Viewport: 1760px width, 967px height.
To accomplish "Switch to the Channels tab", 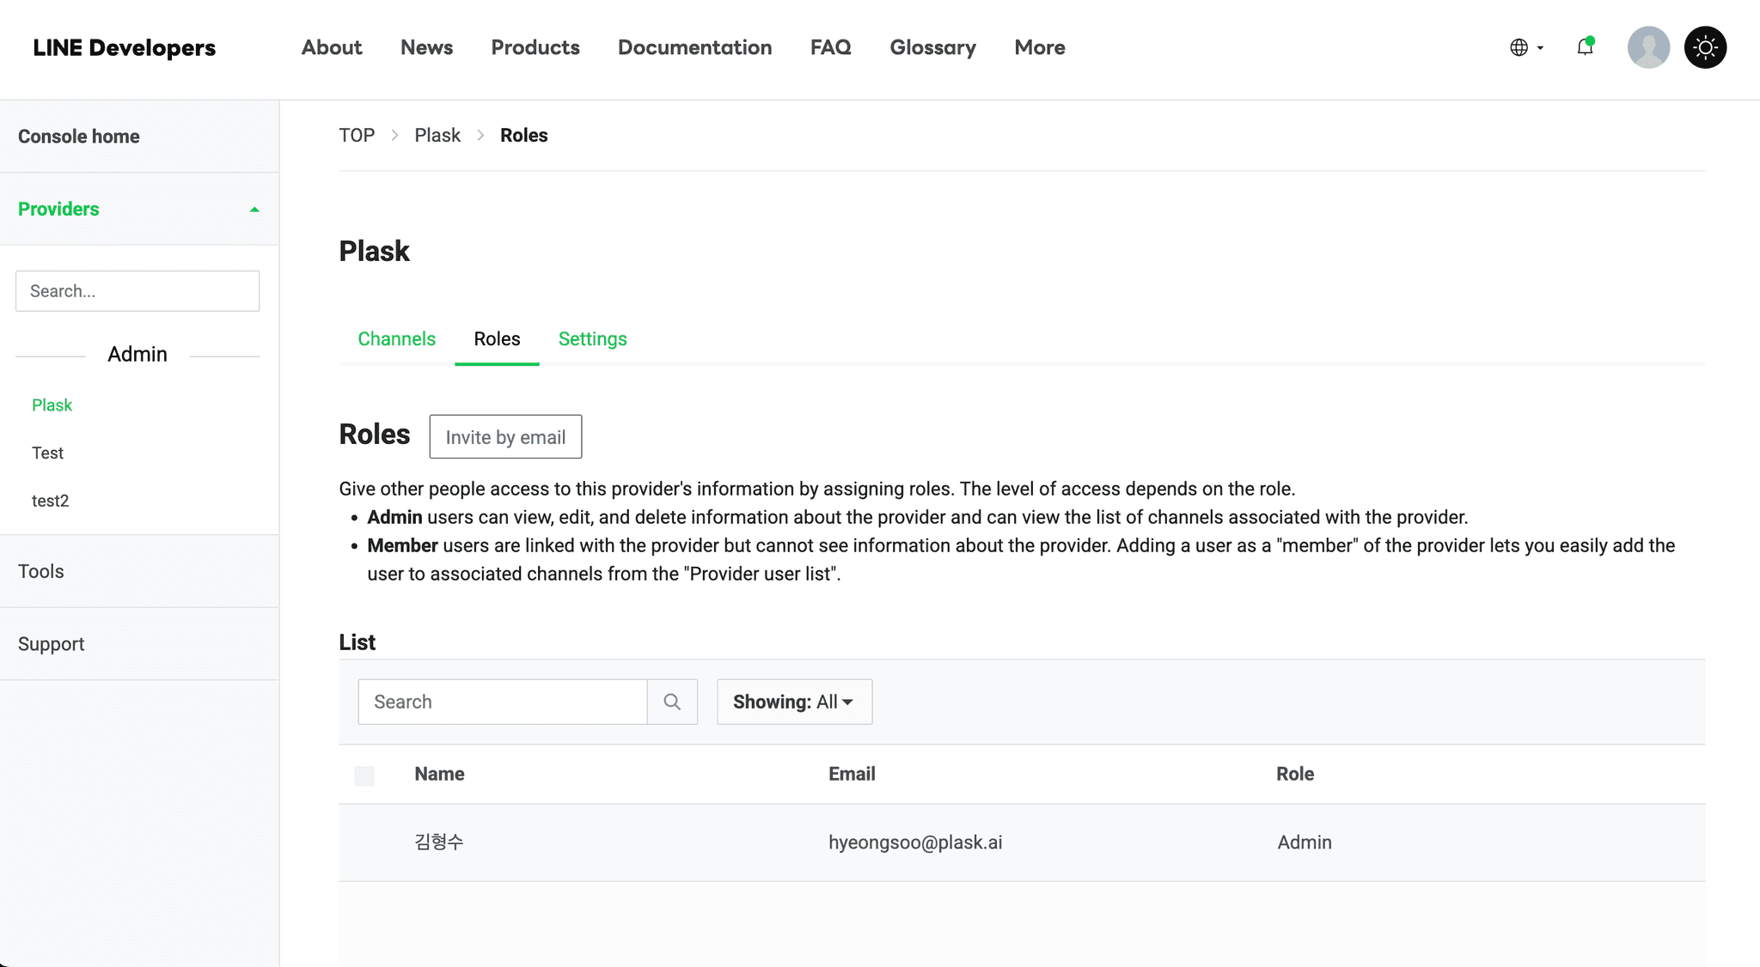I will [x=397, y=339].
